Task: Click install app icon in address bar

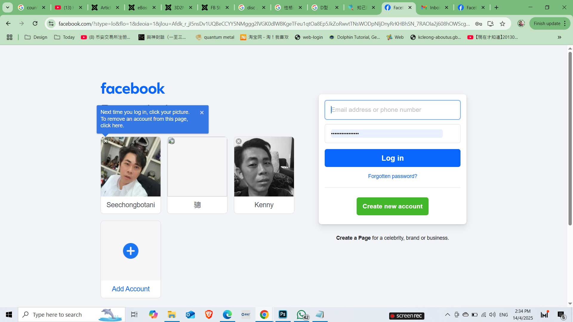Action: (490, 24)
